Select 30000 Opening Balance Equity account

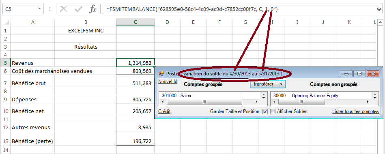click(320, 96)
